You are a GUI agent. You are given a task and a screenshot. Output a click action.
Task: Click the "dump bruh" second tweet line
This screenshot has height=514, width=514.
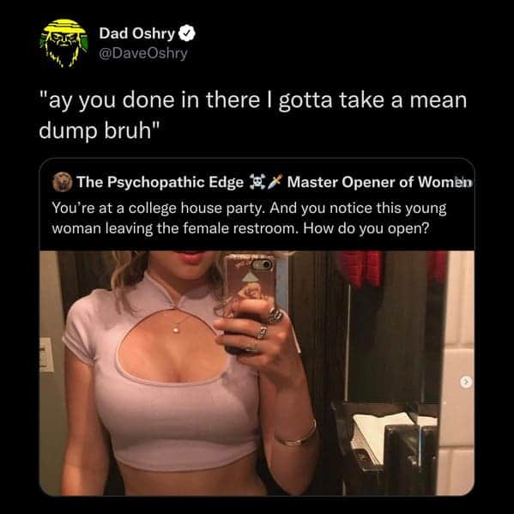coord(100,130)
